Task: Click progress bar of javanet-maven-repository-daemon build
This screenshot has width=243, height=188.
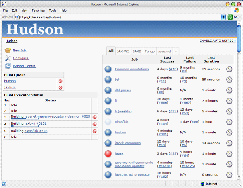Action: (25, 119)
